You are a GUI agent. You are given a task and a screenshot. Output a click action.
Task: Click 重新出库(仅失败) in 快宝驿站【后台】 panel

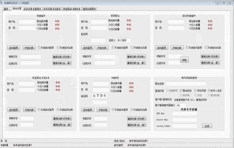(62, 118)
